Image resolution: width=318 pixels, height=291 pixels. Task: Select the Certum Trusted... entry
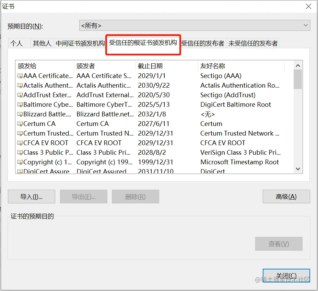(48, 134)
